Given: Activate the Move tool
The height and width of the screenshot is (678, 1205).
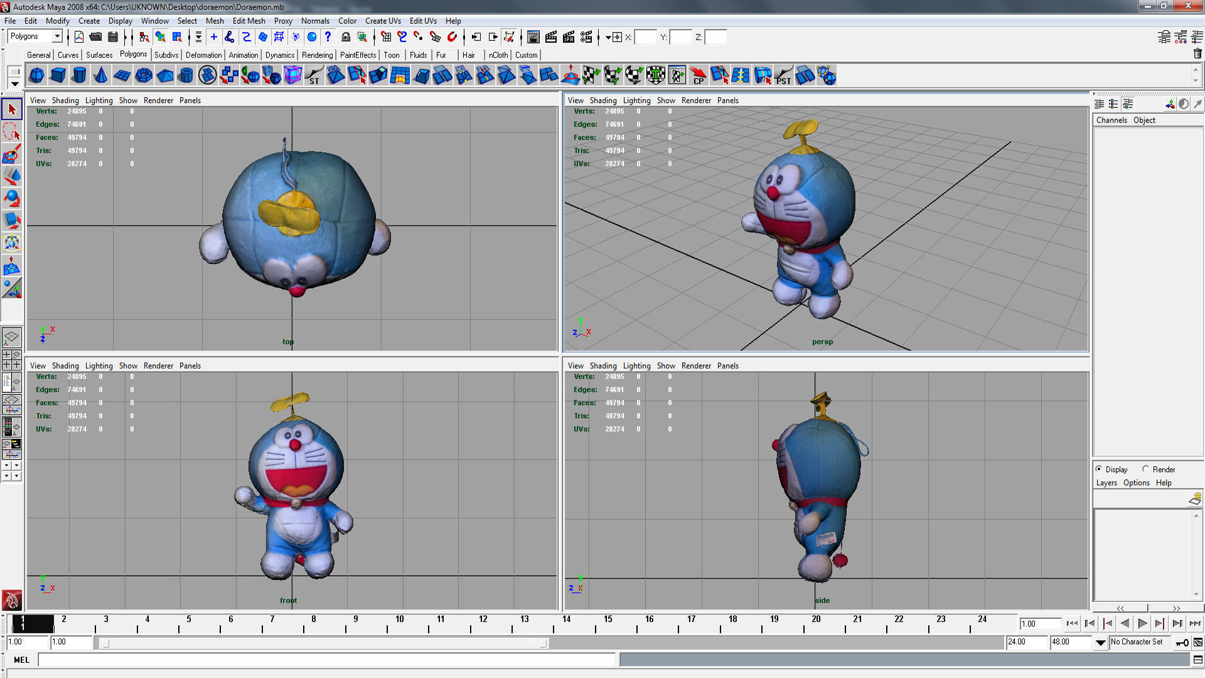Looking at the screenshot, I should tap(11, 176).
